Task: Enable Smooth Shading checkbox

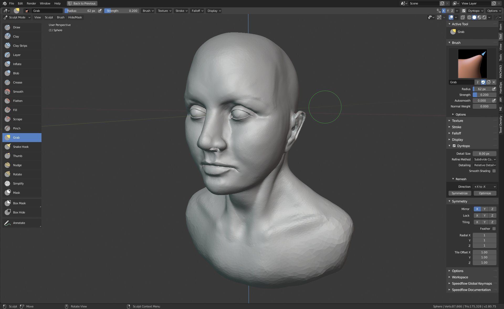Action: pos(494,171)
